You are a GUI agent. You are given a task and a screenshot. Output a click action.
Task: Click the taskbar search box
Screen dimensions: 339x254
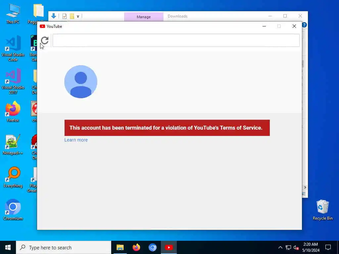click(x=64, y=247)
